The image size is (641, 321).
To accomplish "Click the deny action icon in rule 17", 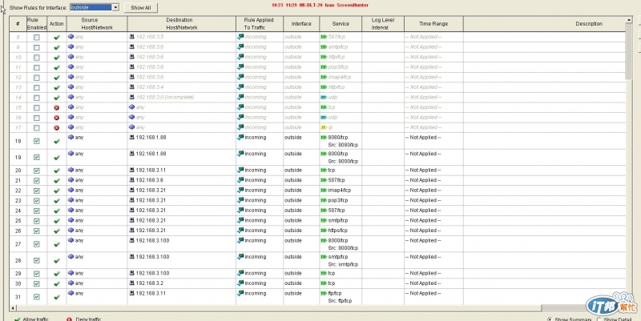I will coord(57,128).
